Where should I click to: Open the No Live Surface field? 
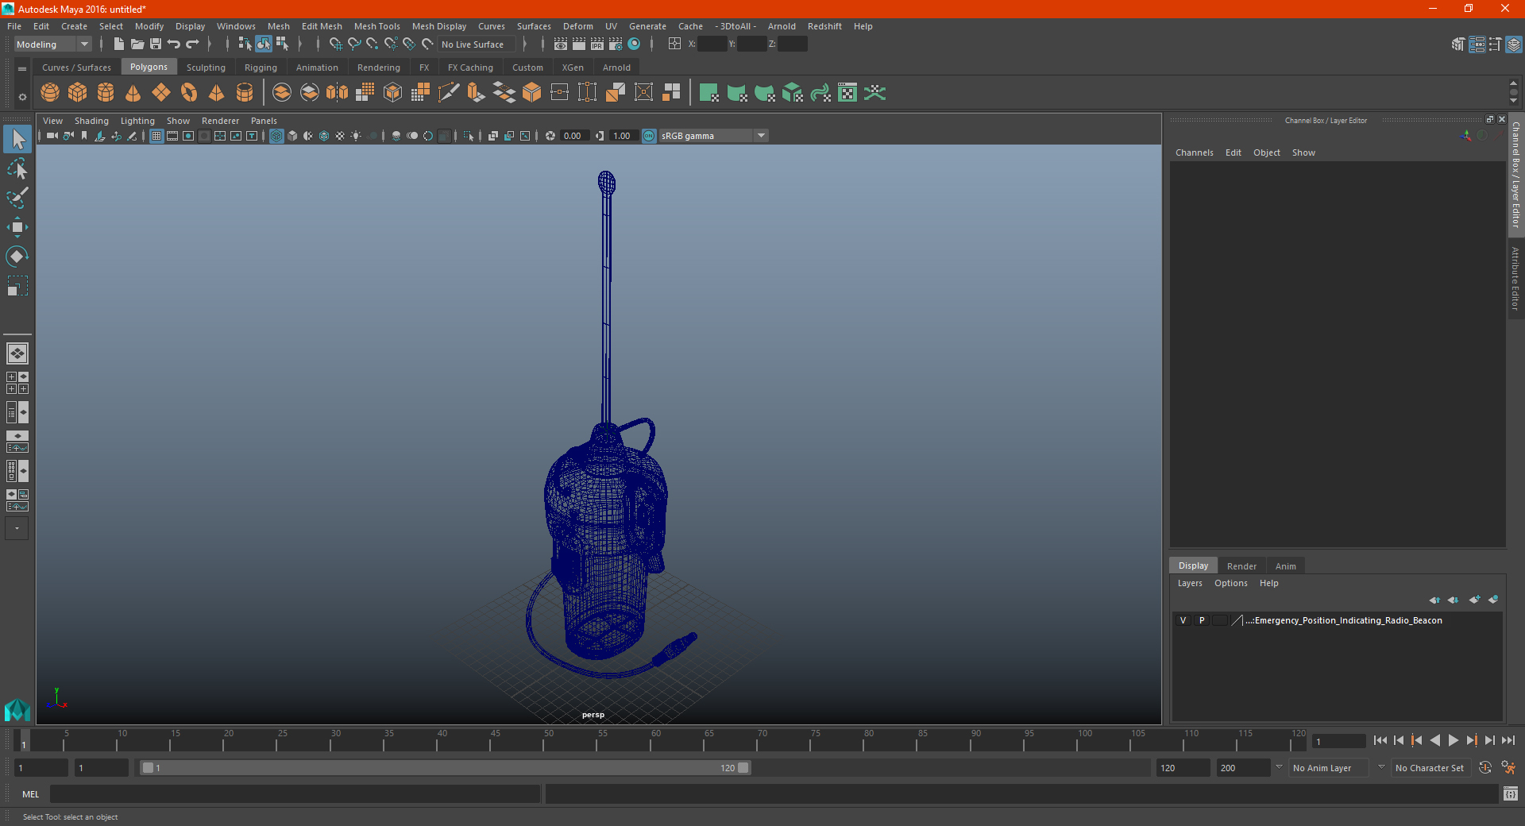(x=476, y=44)
